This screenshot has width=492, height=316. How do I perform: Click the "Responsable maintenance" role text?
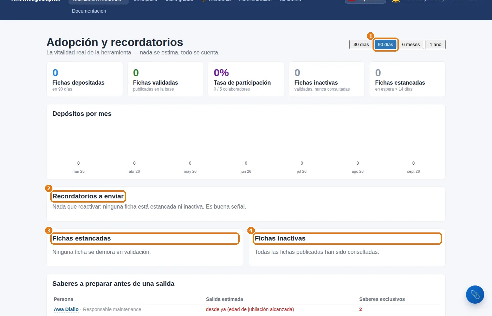pos(112,309)
